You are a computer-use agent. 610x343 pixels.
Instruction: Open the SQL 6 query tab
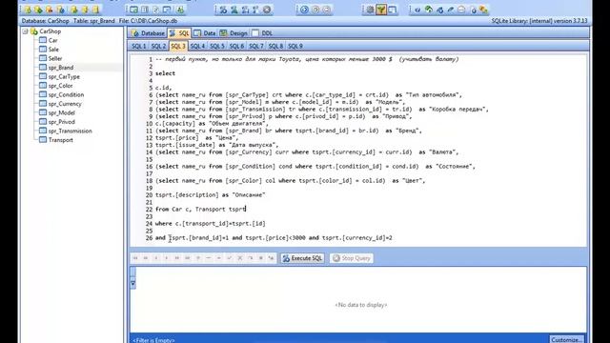(x=236, y=46)
